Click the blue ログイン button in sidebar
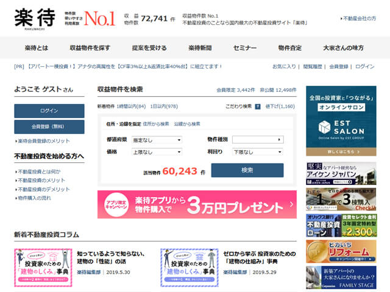The height and width of the screenshot is (292, 390). click(x=49, y=111)
